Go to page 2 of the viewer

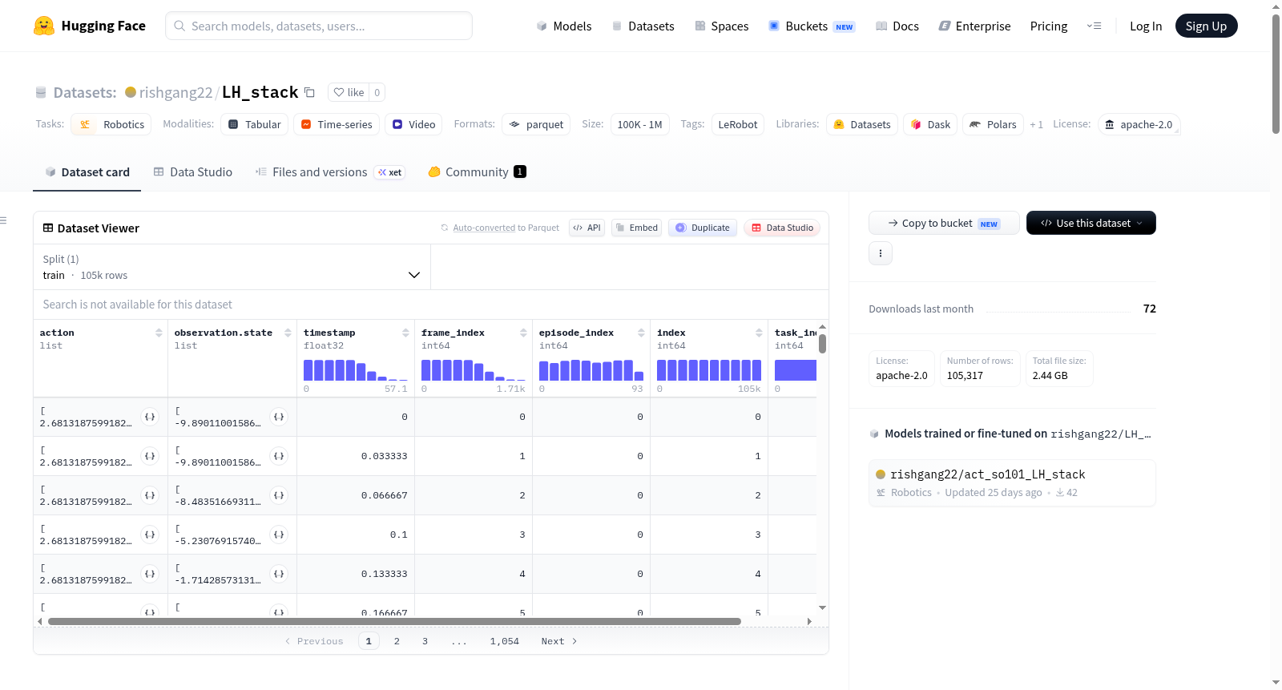point(397,641)
